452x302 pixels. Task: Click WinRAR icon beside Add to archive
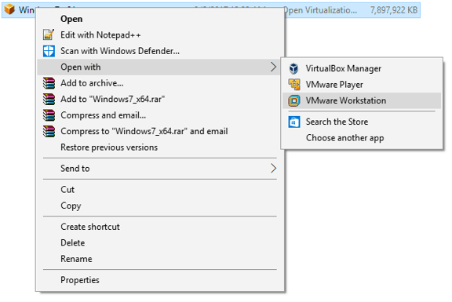coord(49,83)
